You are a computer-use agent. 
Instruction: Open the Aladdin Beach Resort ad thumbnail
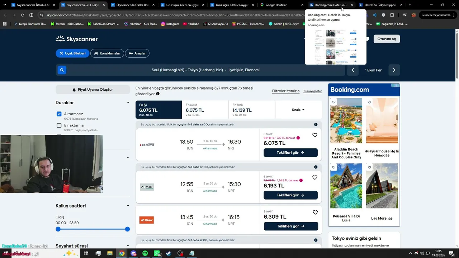coord(346,121)
